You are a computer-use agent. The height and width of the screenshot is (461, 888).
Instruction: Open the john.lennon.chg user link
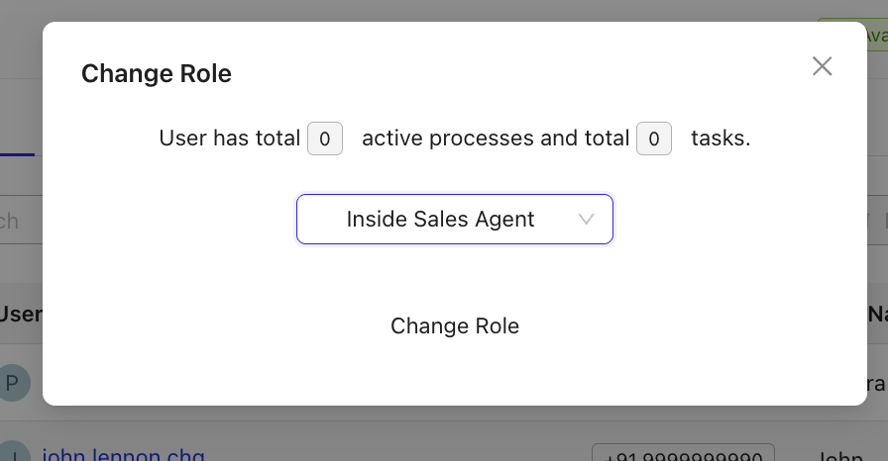coord(123,456)
